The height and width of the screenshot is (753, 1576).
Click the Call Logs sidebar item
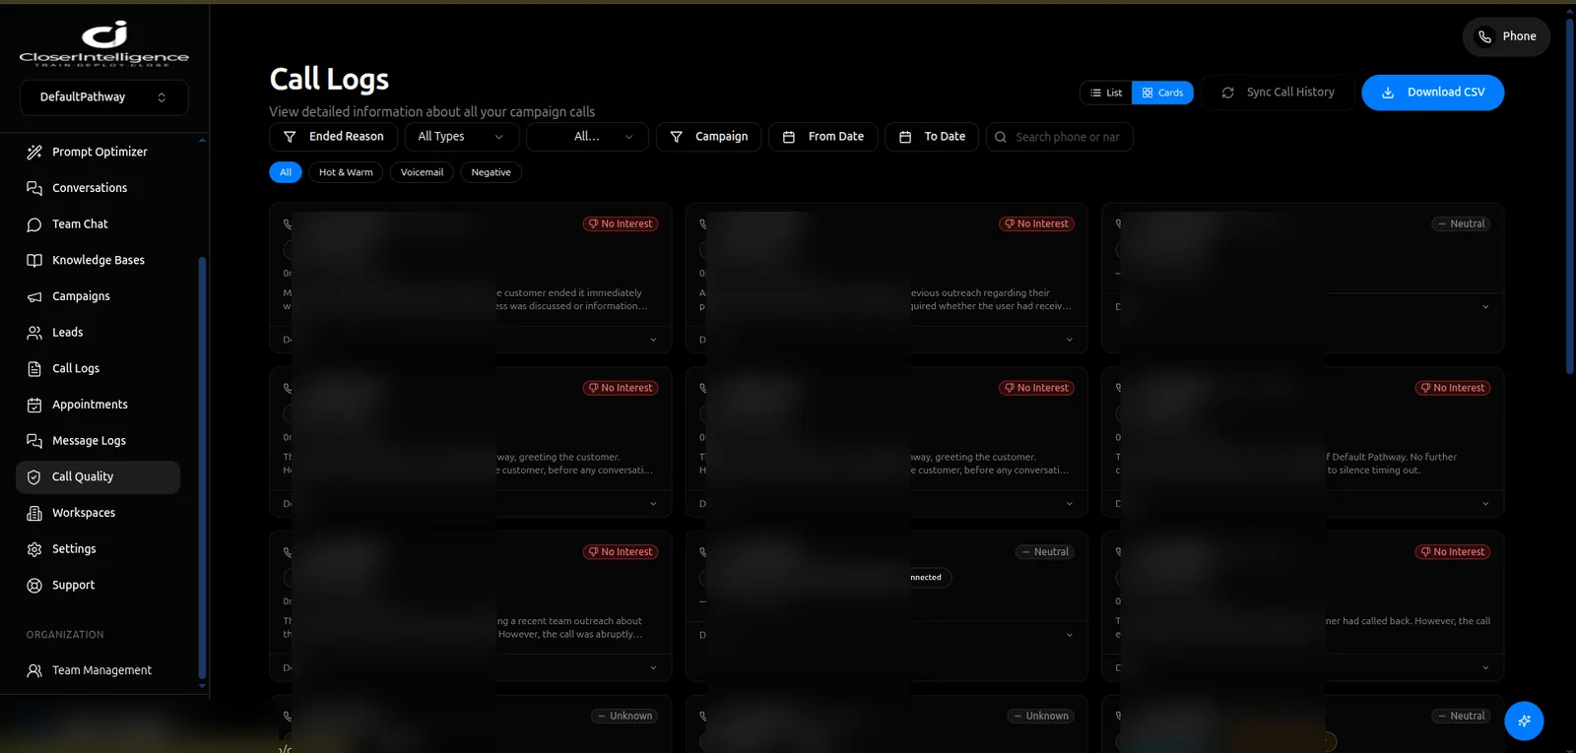click(x=98, y=368)
